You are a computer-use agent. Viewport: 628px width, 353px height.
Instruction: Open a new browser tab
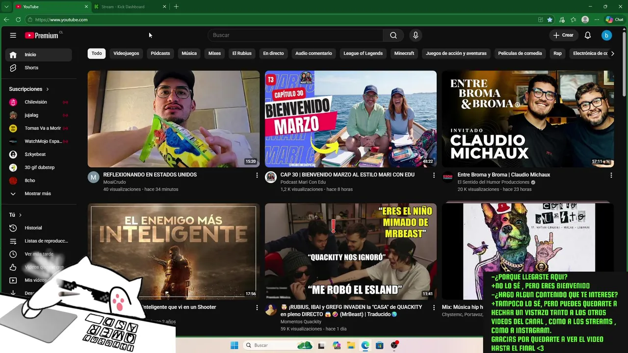[176, 6]
